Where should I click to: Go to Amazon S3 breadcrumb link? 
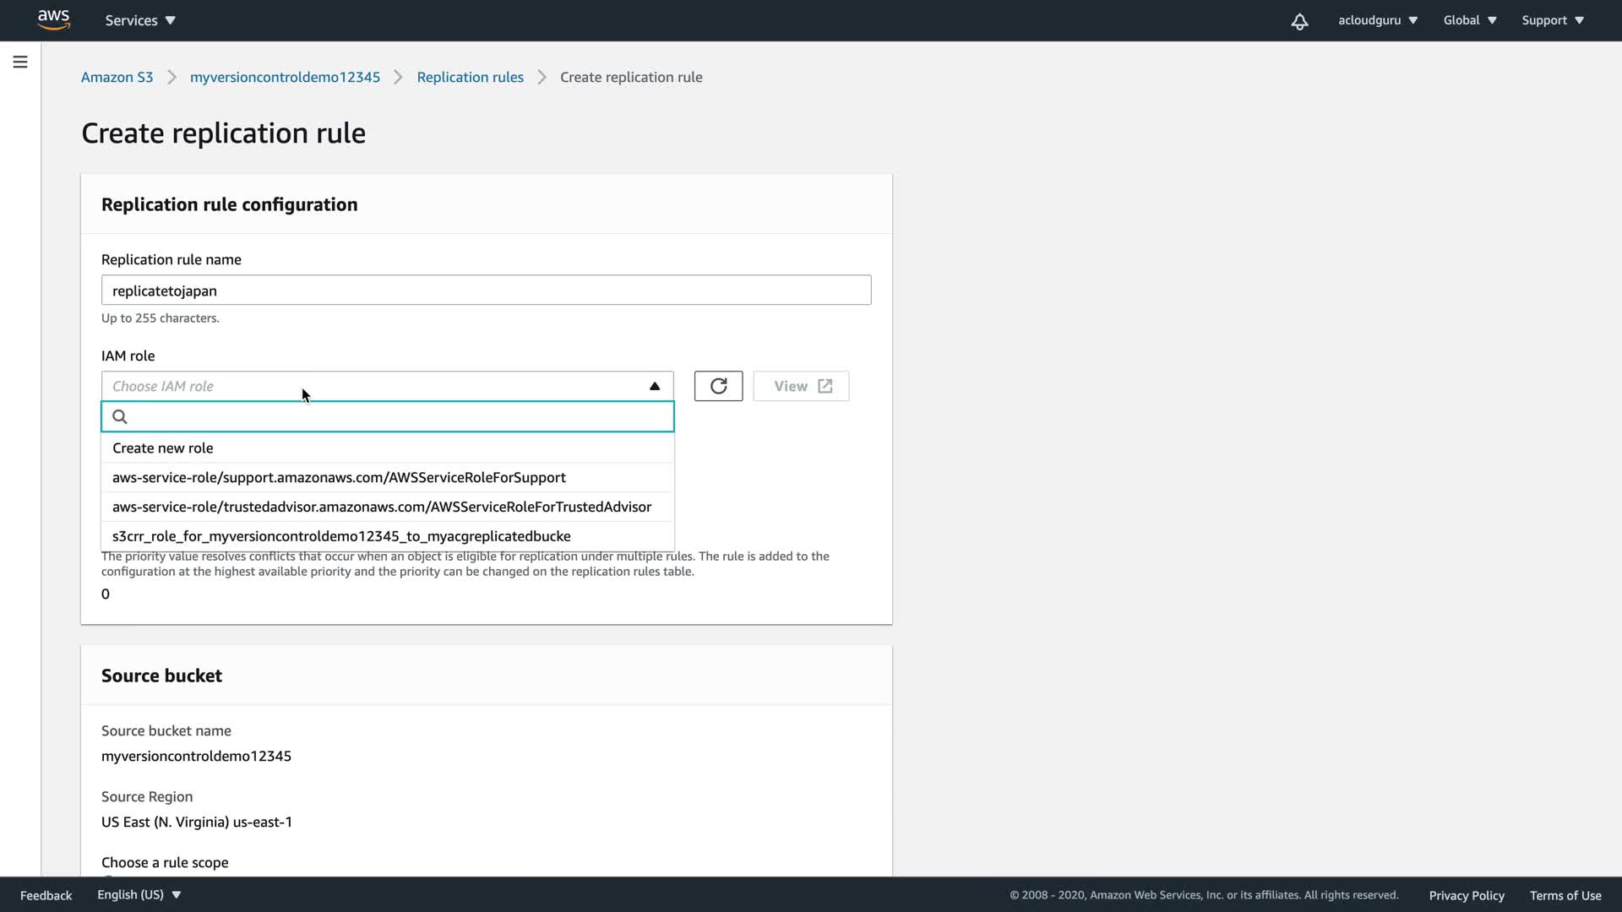[x=117, y=77]
